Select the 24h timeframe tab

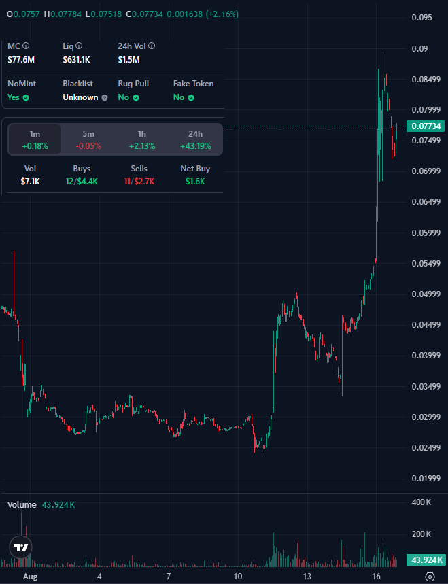(x=196, y=139)
